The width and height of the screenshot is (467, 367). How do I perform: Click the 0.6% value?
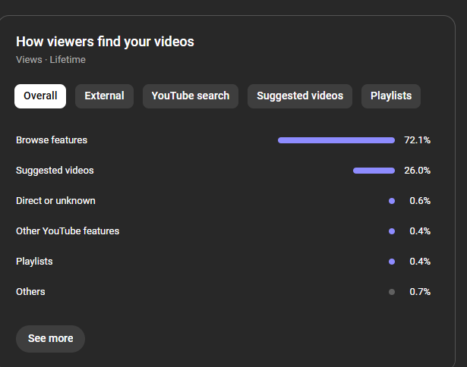point(420,201)
